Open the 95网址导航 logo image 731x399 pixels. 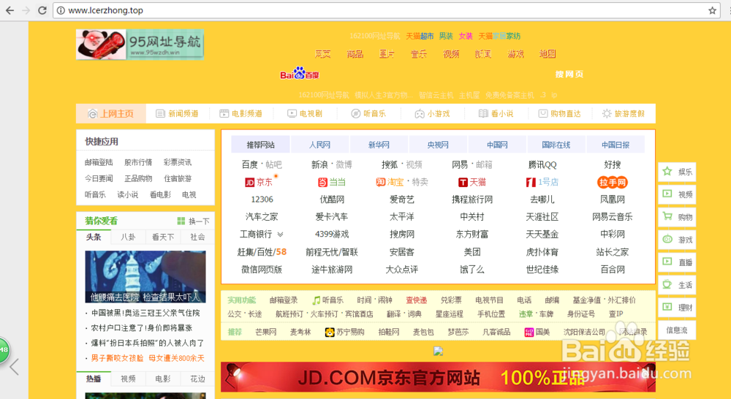pos(140,45)
